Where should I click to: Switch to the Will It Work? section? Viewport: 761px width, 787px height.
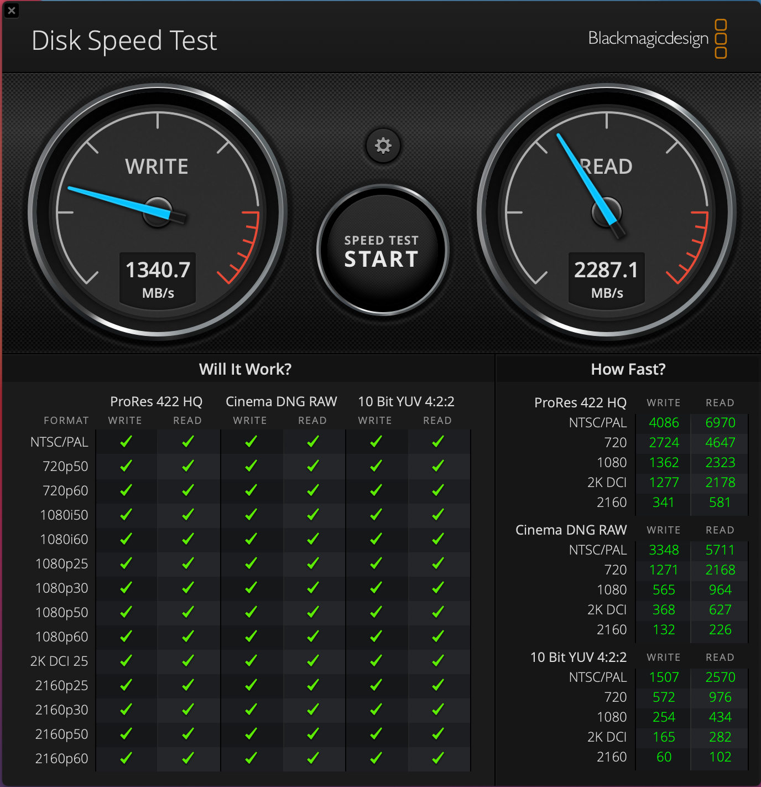point(245,369)
